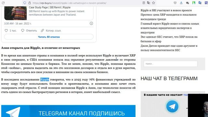The width and height of the screenshot is (208, 117).
Task: Click the webcam overlay of presenter
Action: pyautogui.click(x=198, y=105)
